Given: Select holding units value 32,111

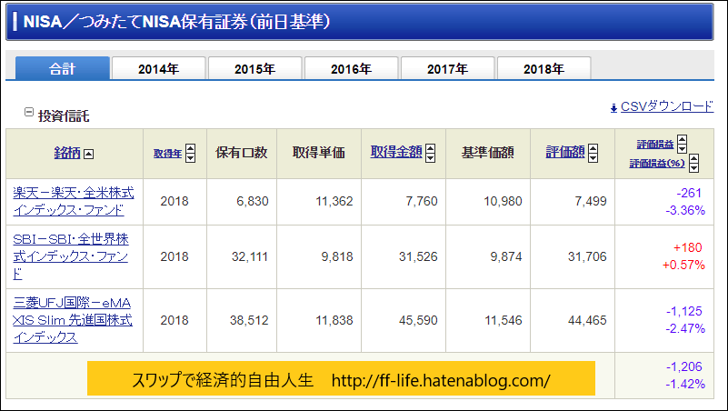Looking at the screenshot, I should pos(250,256).
